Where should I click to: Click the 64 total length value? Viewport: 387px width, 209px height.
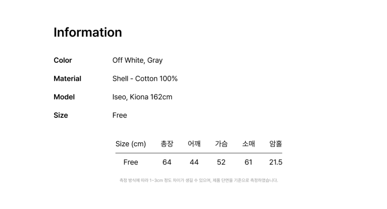coord(167,162)
